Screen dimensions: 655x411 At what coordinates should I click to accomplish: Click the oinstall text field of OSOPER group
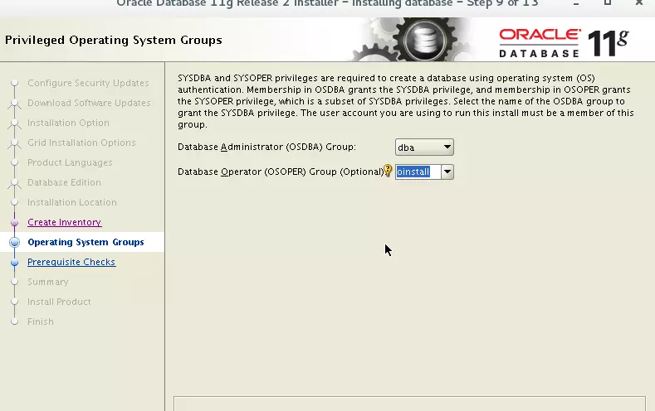tap(418, 172)
